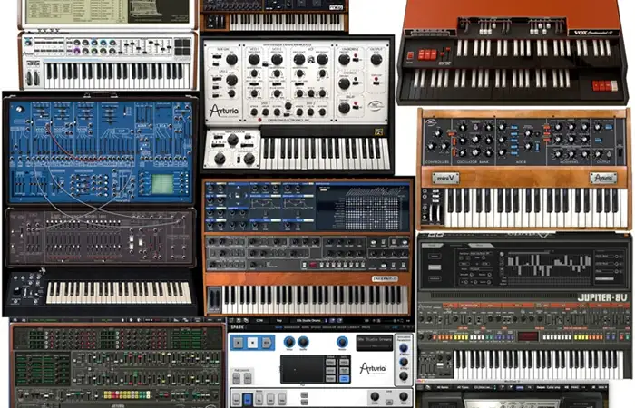
Task: Click the rainbow-colored button row on the bottom-left synth
Action: [x=127, y=394]
